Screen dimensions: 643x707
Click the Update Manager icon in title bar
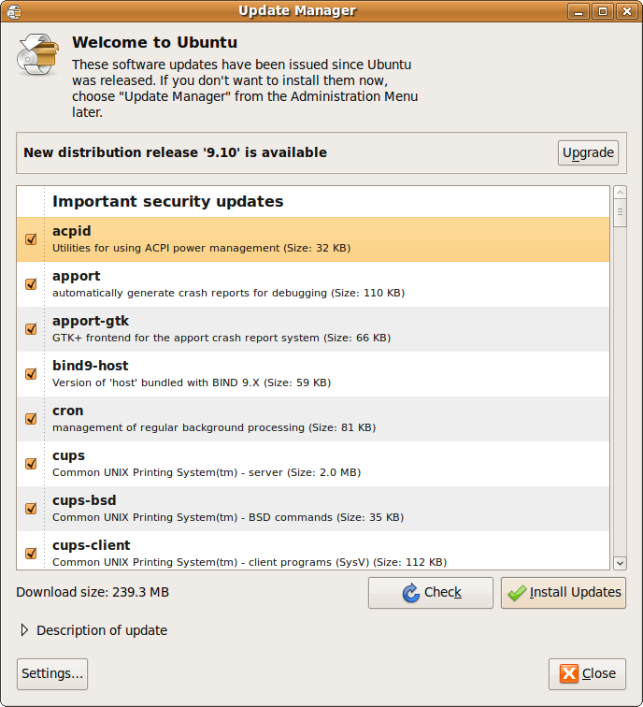point(13,11)
